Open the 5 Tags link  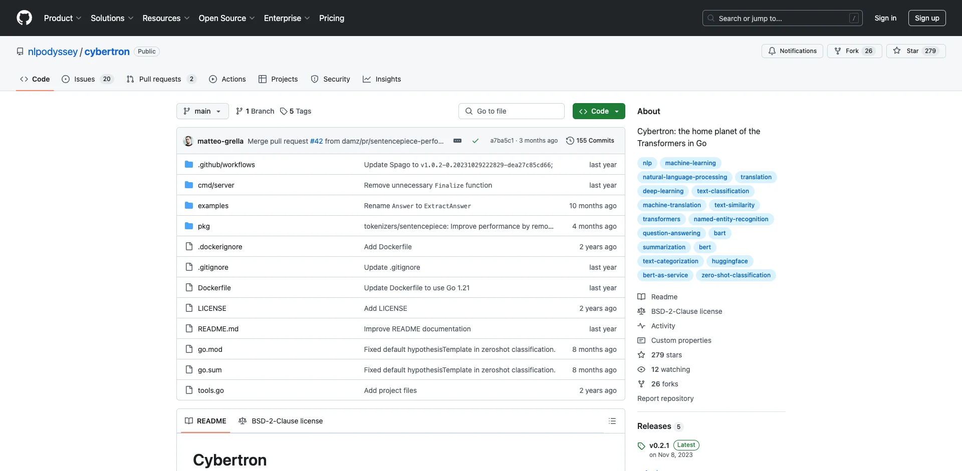coord(296,111)
